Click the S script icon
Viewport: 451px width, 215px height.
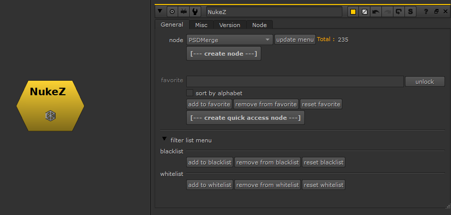pyautogui.click(x=410, y=12)
